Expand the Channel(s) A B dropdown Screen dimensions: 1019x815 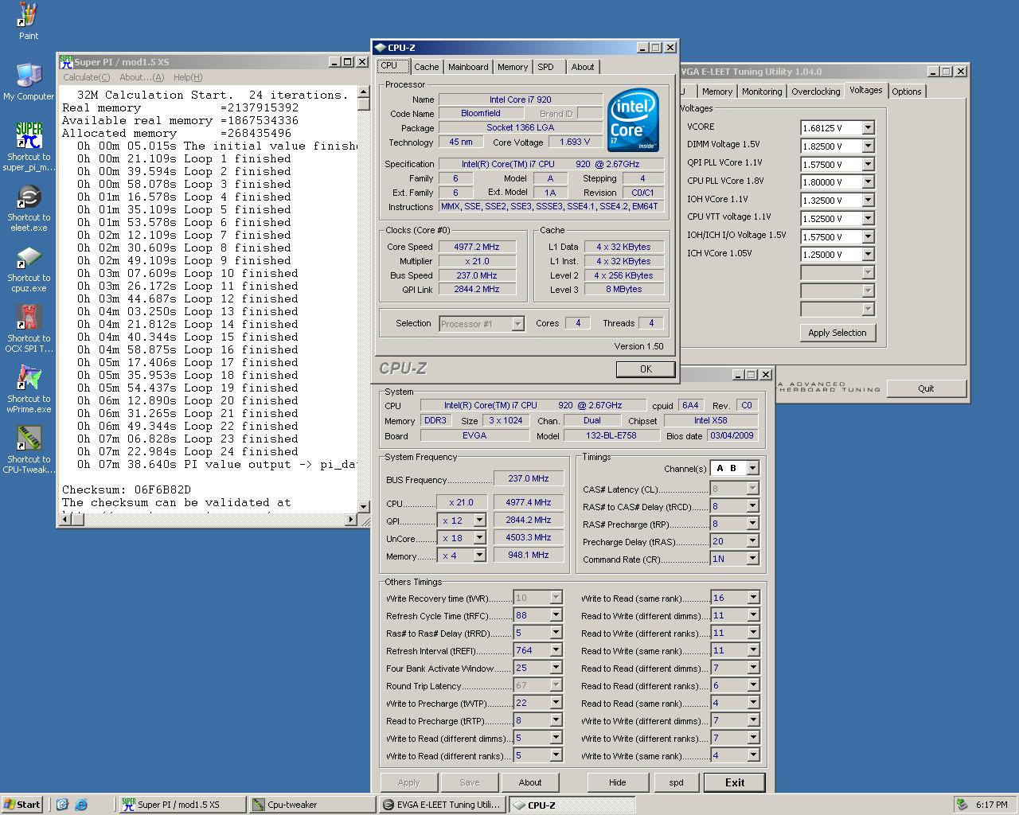click(752, 468)
